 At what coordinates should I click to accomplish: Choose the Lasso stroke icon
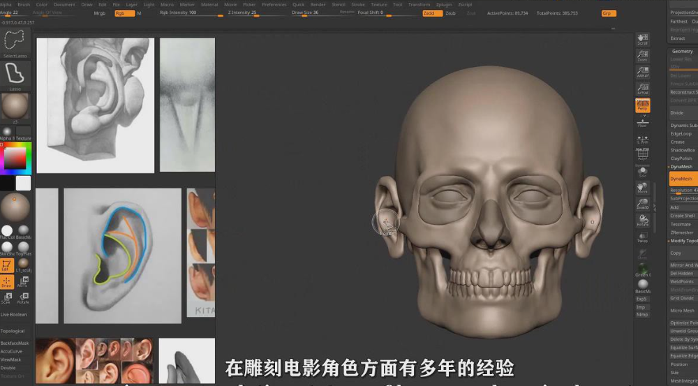tap(15, 73)
